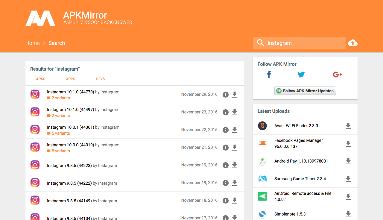This screenshot has width=383, height=220.
Task: Switch to the APPS tab
Action: 71,79
